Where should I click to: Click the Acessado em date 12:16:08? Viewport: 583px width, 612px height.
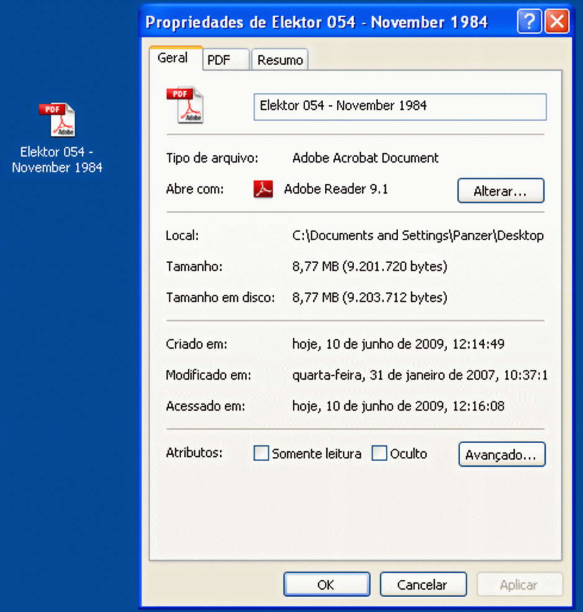(398, 406)
